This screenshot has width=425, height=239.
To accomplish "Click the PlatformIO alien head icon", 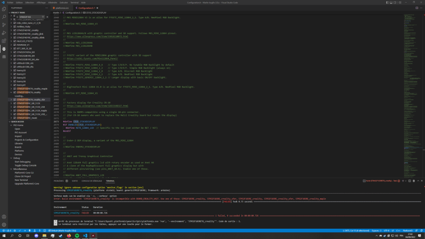I will coord(4,49).
